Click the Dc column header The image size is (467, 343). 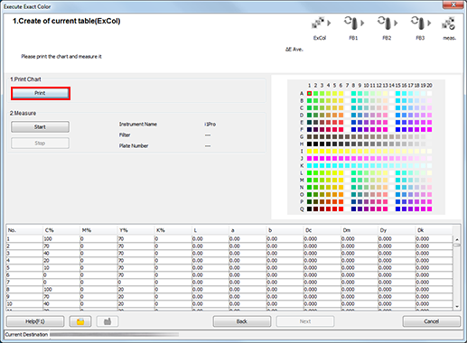[x=322, y=230]
